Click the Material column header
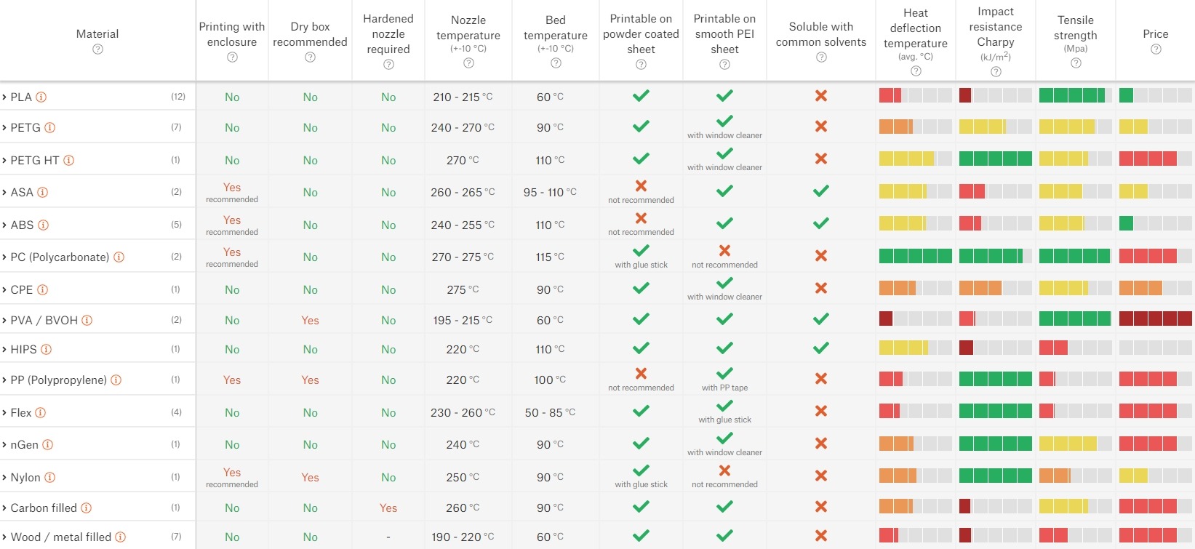 click(x=97, y=33)
